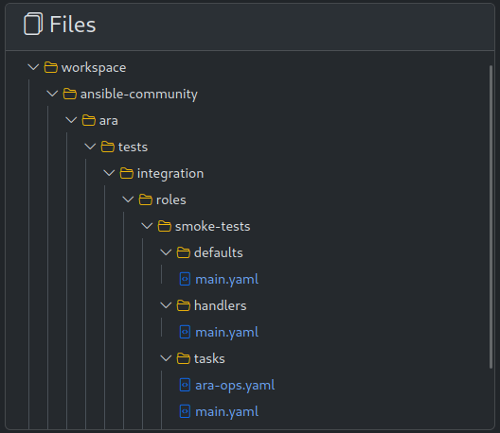Click the handlers folder icon
Viewport: 500px width, 433px height.
pyautogui.click(x=184, y=305)
